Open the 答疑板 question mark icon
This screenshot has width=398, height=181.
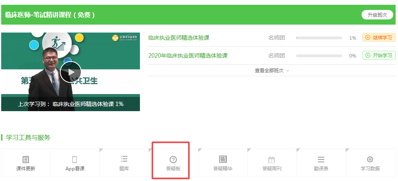point(173,160)
